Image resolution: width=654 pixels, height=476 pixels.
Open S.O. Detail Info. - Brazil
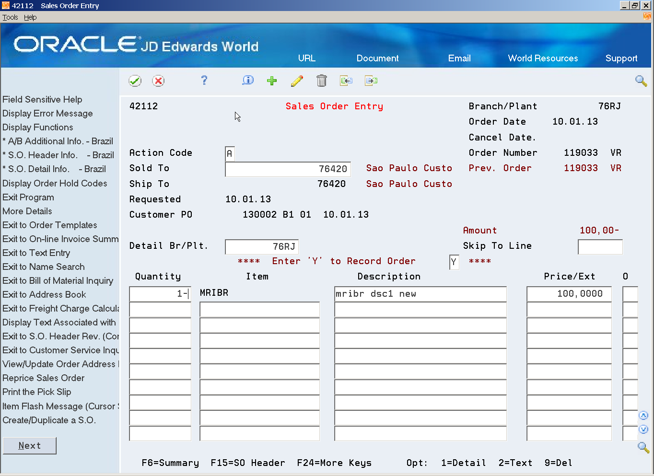point(54,169)
